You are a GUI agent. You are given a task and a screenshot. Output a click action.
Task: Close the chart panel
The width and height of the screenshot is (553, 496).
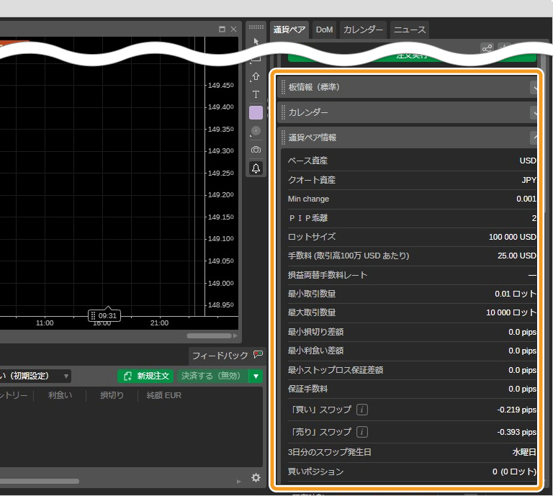pos(233,30)
